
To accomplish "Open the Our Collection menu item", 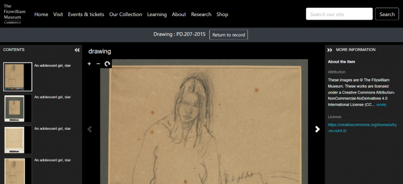I will 126,14.
